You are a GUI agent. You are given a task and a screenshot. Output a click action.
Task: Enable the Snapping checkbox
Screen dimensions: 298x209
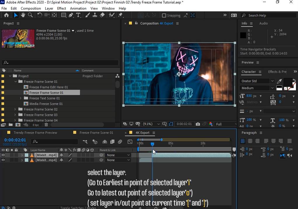click(164, 15)
